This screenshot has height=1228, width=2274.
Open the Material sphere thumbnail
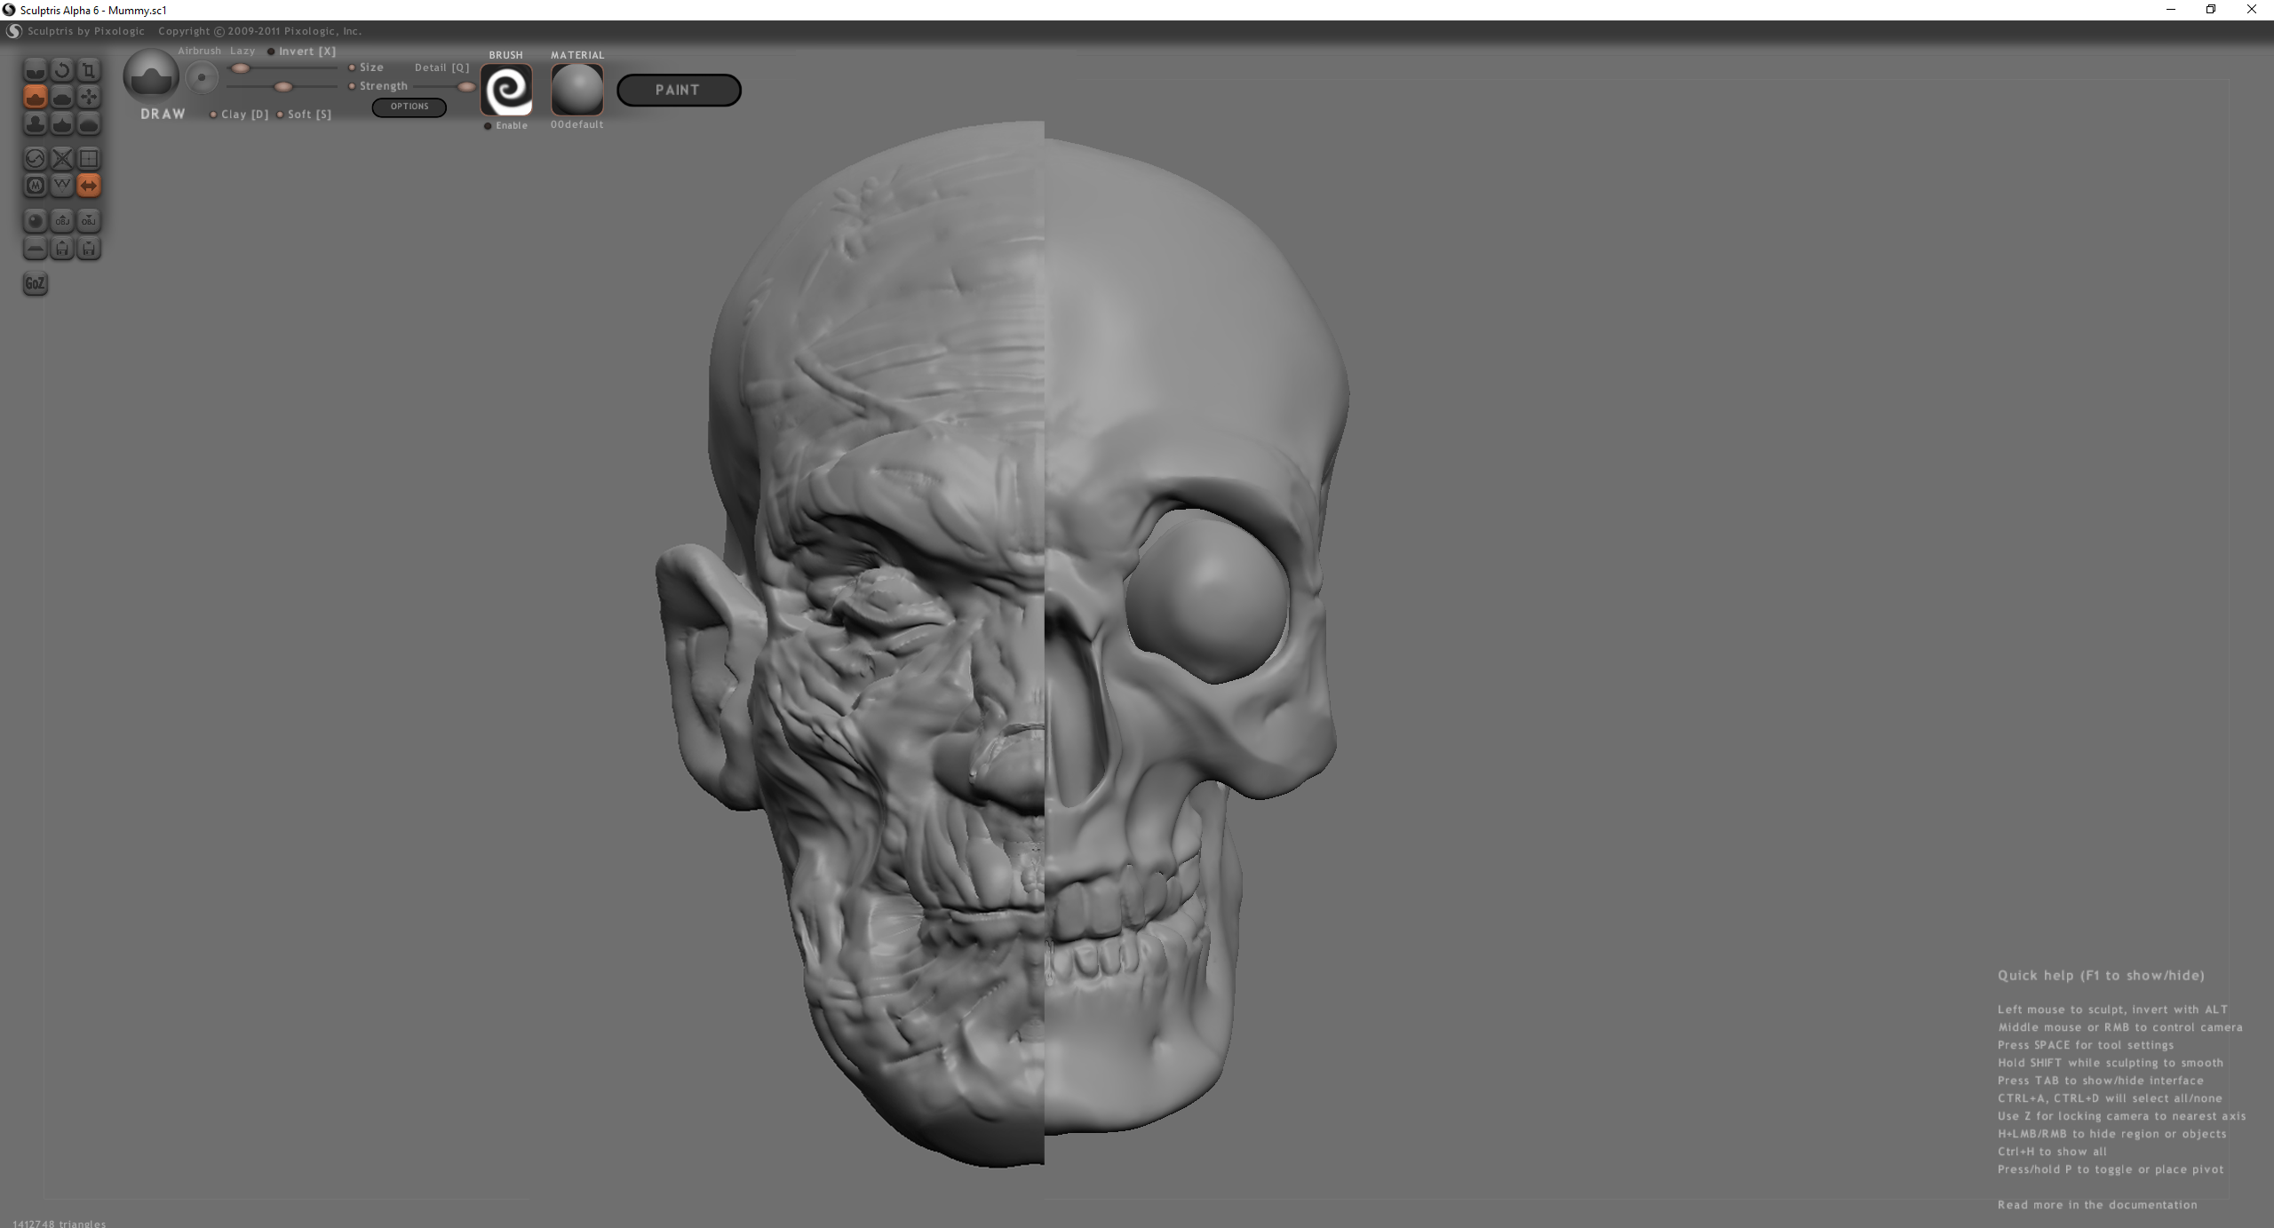[577, 90]
